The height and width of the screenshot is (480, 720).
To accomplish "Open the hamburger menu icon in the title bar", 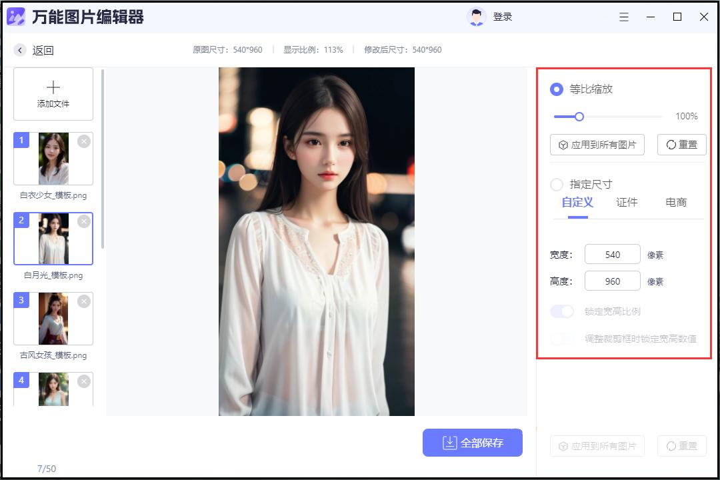I will click(x=623, y=17).
